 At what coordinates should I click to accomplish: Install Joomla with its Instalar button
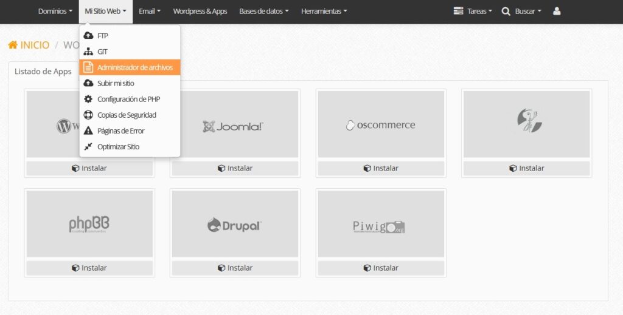235,168
